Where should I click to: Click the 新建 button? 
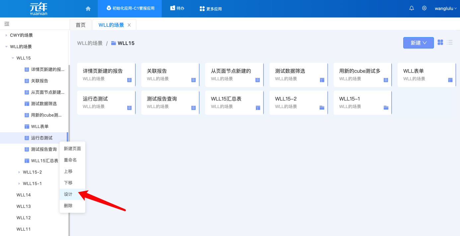(418, 42)
